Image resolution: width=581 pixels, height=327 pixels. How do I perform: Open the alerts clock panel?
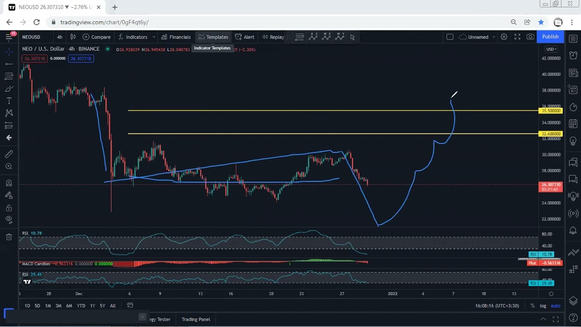[573, 55]
